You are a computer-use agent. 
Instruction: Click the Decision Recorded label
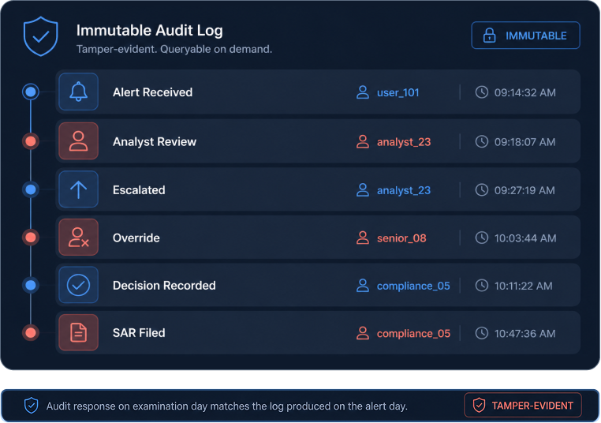coord(164,286)
